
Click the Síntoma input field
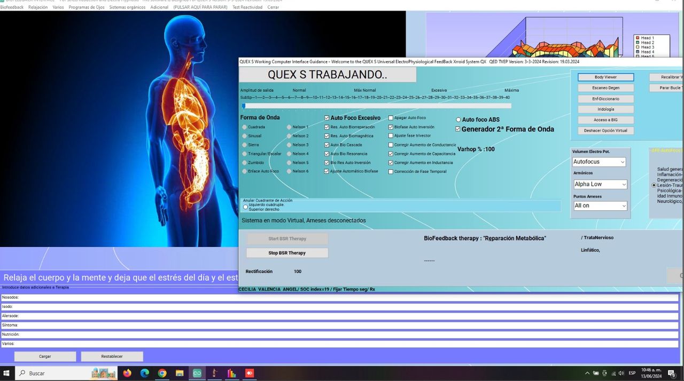click(340, 325)
